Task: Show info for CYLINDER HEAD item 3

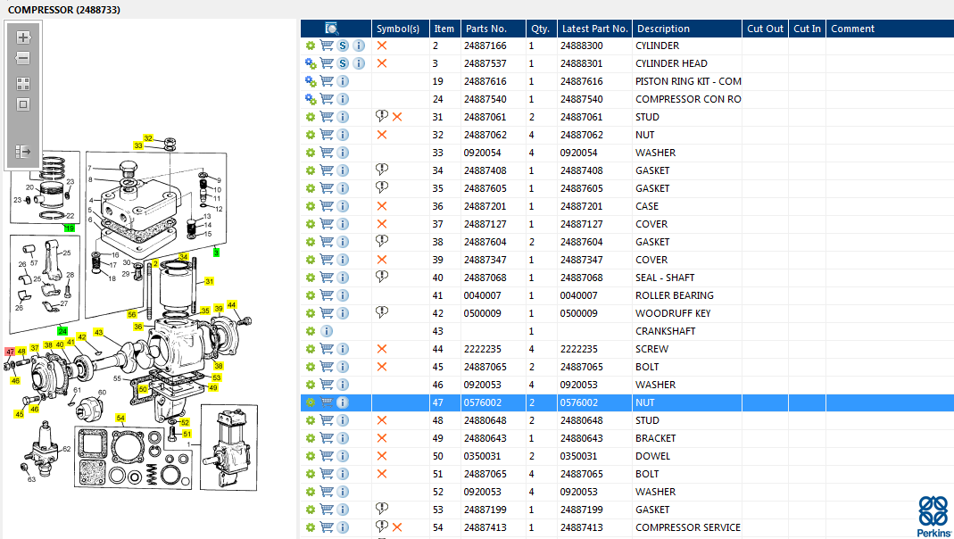Action: [x=359, y=63]
